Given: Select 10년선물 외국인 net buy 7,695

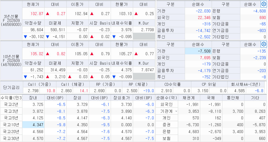Looking at the screenshot, I should click(x=205, y=58).
